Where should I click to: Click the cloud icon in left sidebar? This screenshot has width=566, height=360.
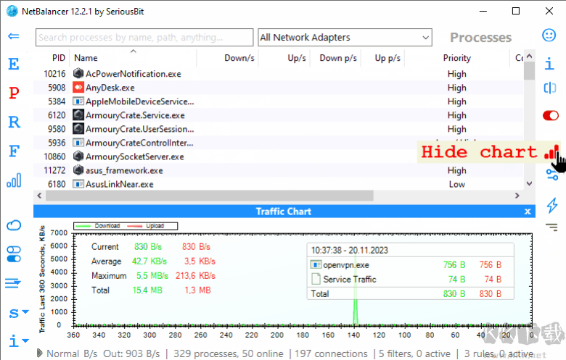point(14,225)
